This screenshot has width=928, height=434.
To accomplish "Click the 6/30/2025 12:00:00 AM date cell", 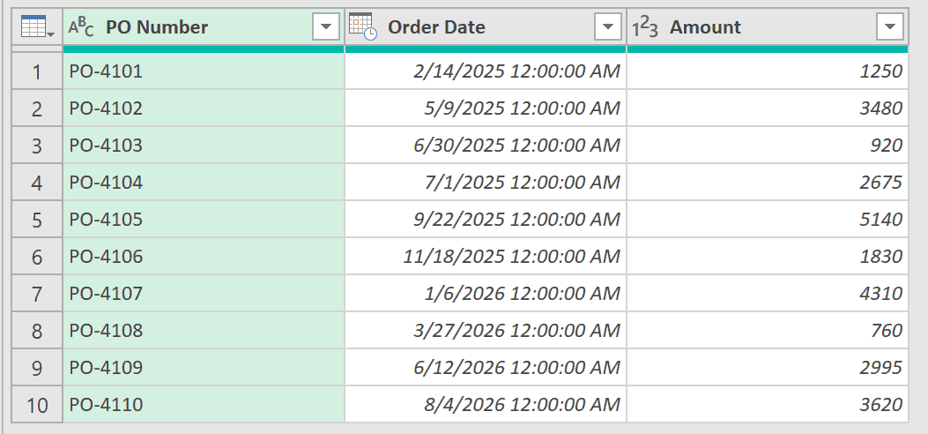I will click(x=486, y=145).
